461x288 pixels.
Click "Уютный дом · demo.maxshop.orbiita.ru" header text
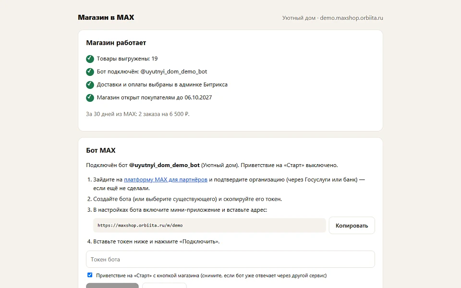(332, 18)
